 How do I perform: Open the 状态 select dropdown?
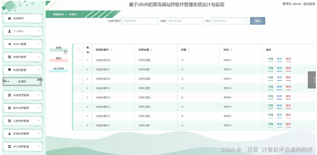click(x=230, y=21)
